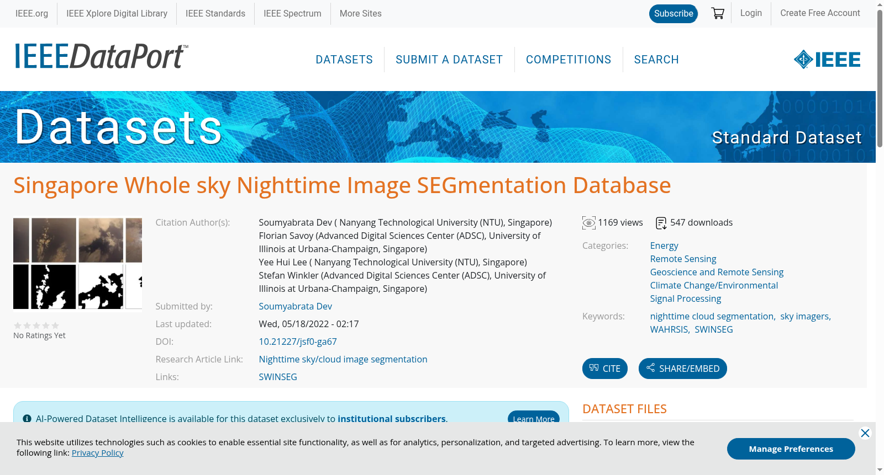
Task: Click the '1169 views' text
Action: pyautogui.click(x=620, y=222)
